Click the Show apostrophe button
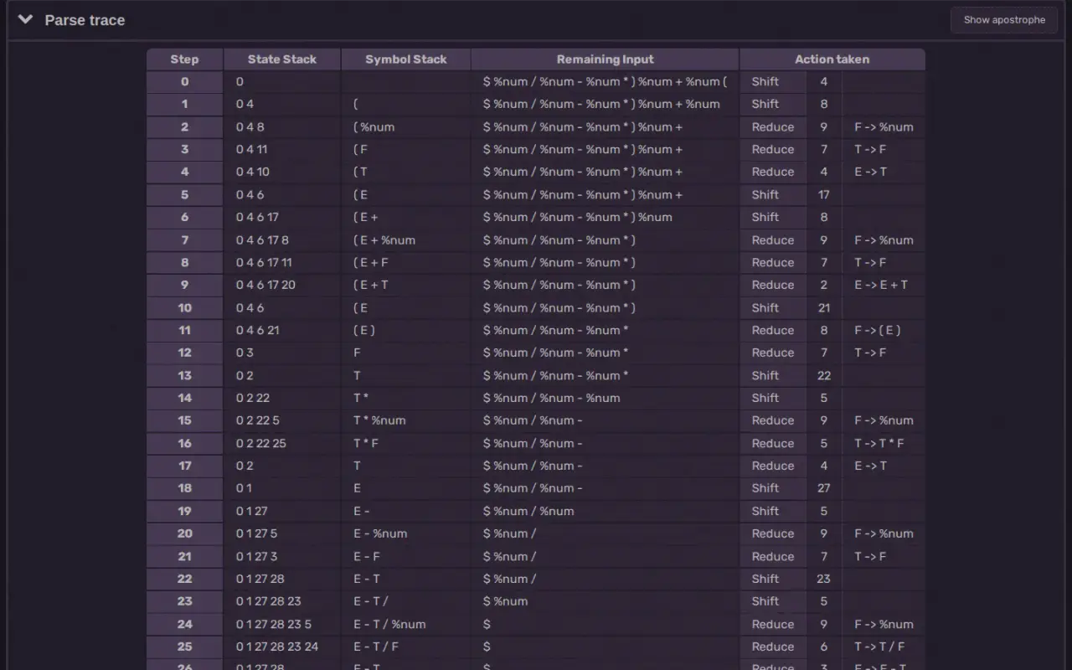The height and width of the screenshot is (670, 1072). pos(1004,19)
